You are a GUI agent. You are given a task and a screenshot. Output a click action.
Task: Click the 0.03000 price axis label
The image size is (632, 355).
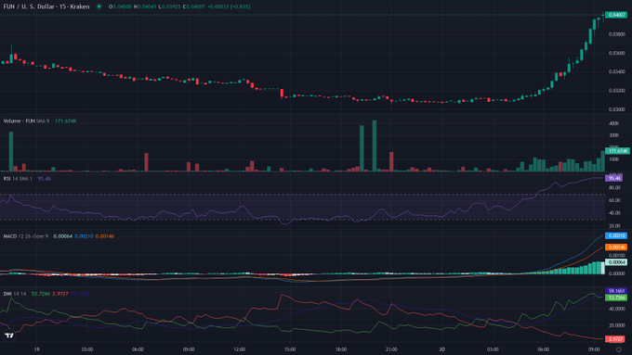(617, 109)
